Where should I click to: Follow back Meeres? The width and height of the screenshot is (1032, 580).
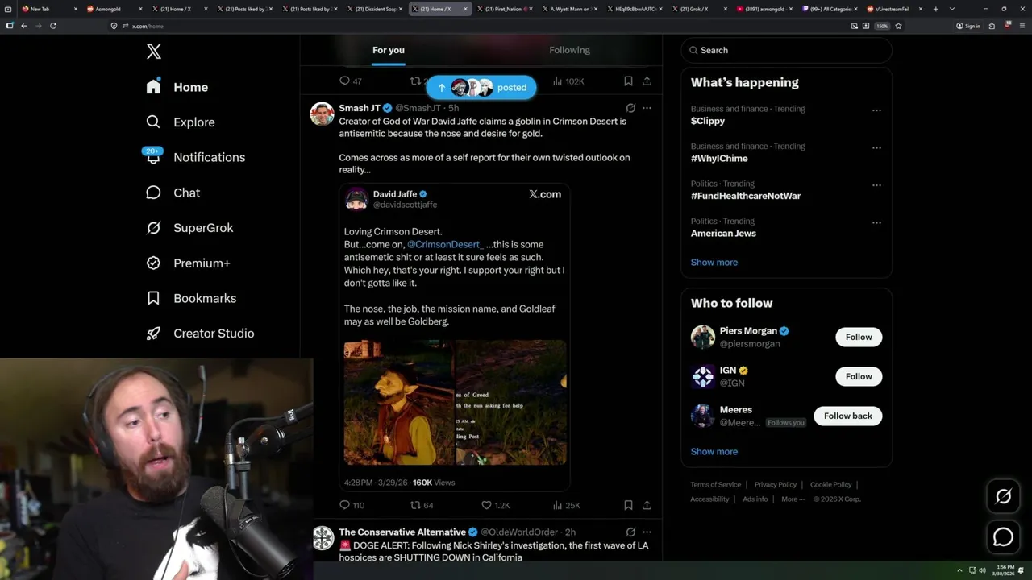(847, 416)
